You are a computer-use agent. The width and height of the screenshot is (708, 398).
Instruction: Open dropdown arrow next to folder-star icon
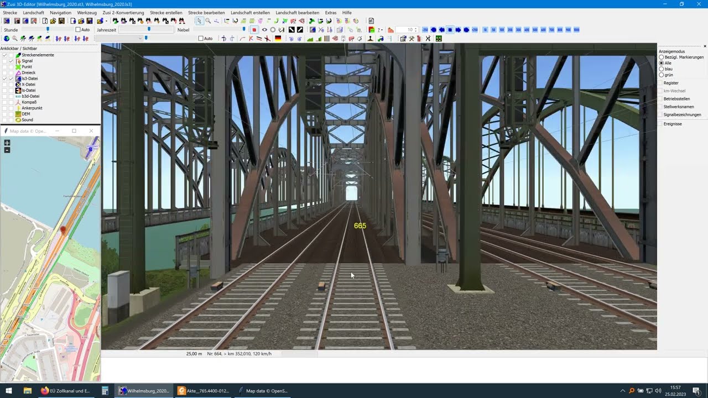click(106, 21)
